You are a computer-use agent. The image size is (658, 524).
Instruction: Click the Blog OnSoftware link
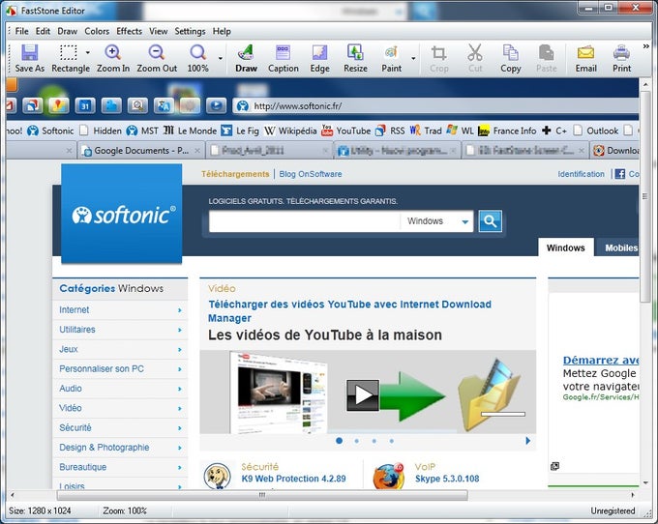click(311, 174)
